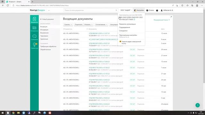The width and height of the screenshot is (205, 115).
Task: Open the Справочная lightbulb section
Action: [34, 46]
